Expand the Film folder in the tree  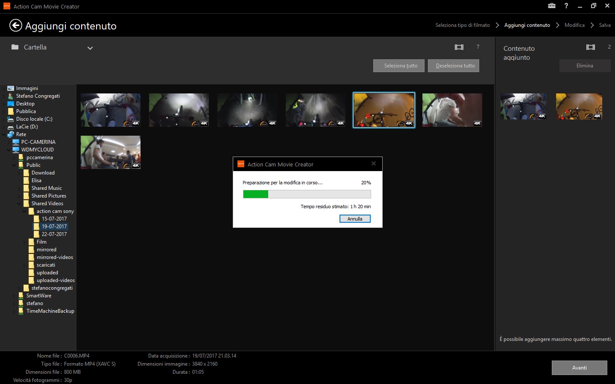coord(23,241)
